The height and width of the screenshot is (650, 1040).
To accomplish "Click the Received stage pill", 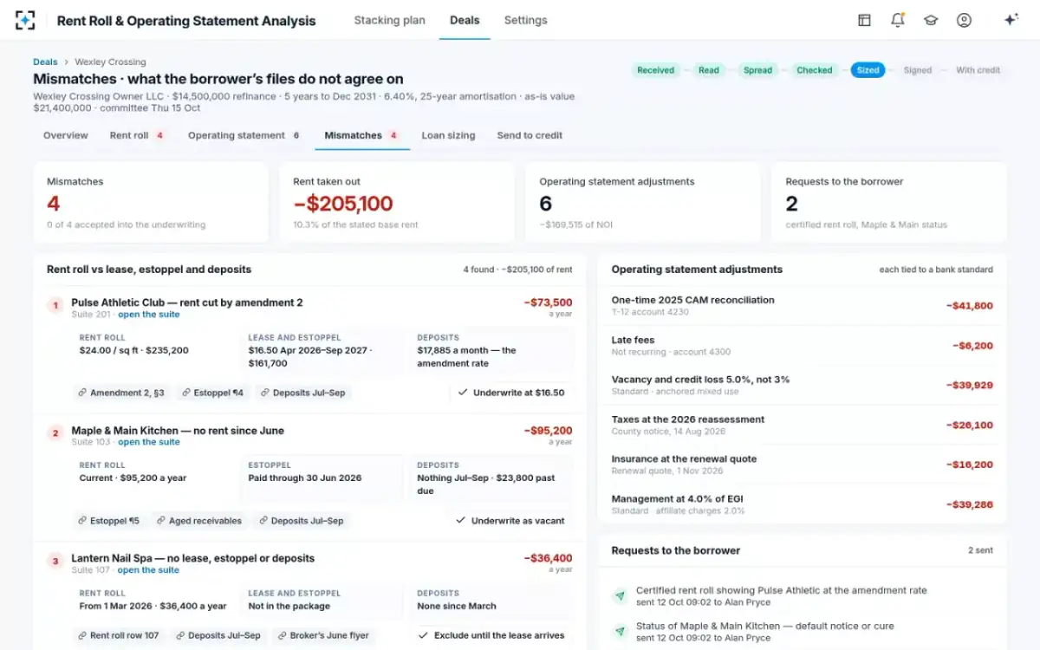I will coord(655,70).
